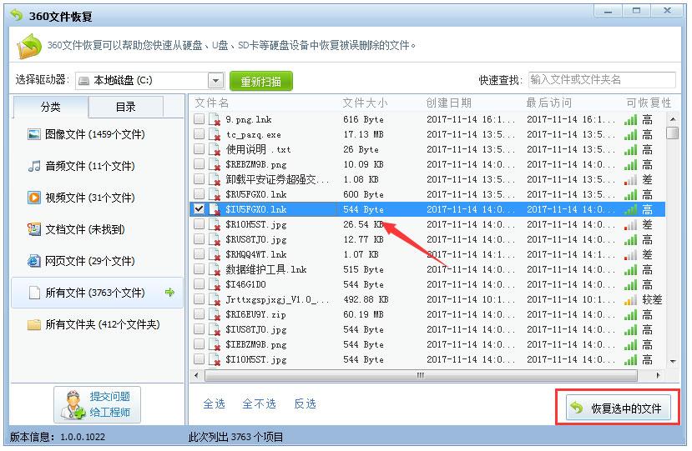
Task: Click the horizontal scrollbar thumb
Action: (x=421, y=376)
